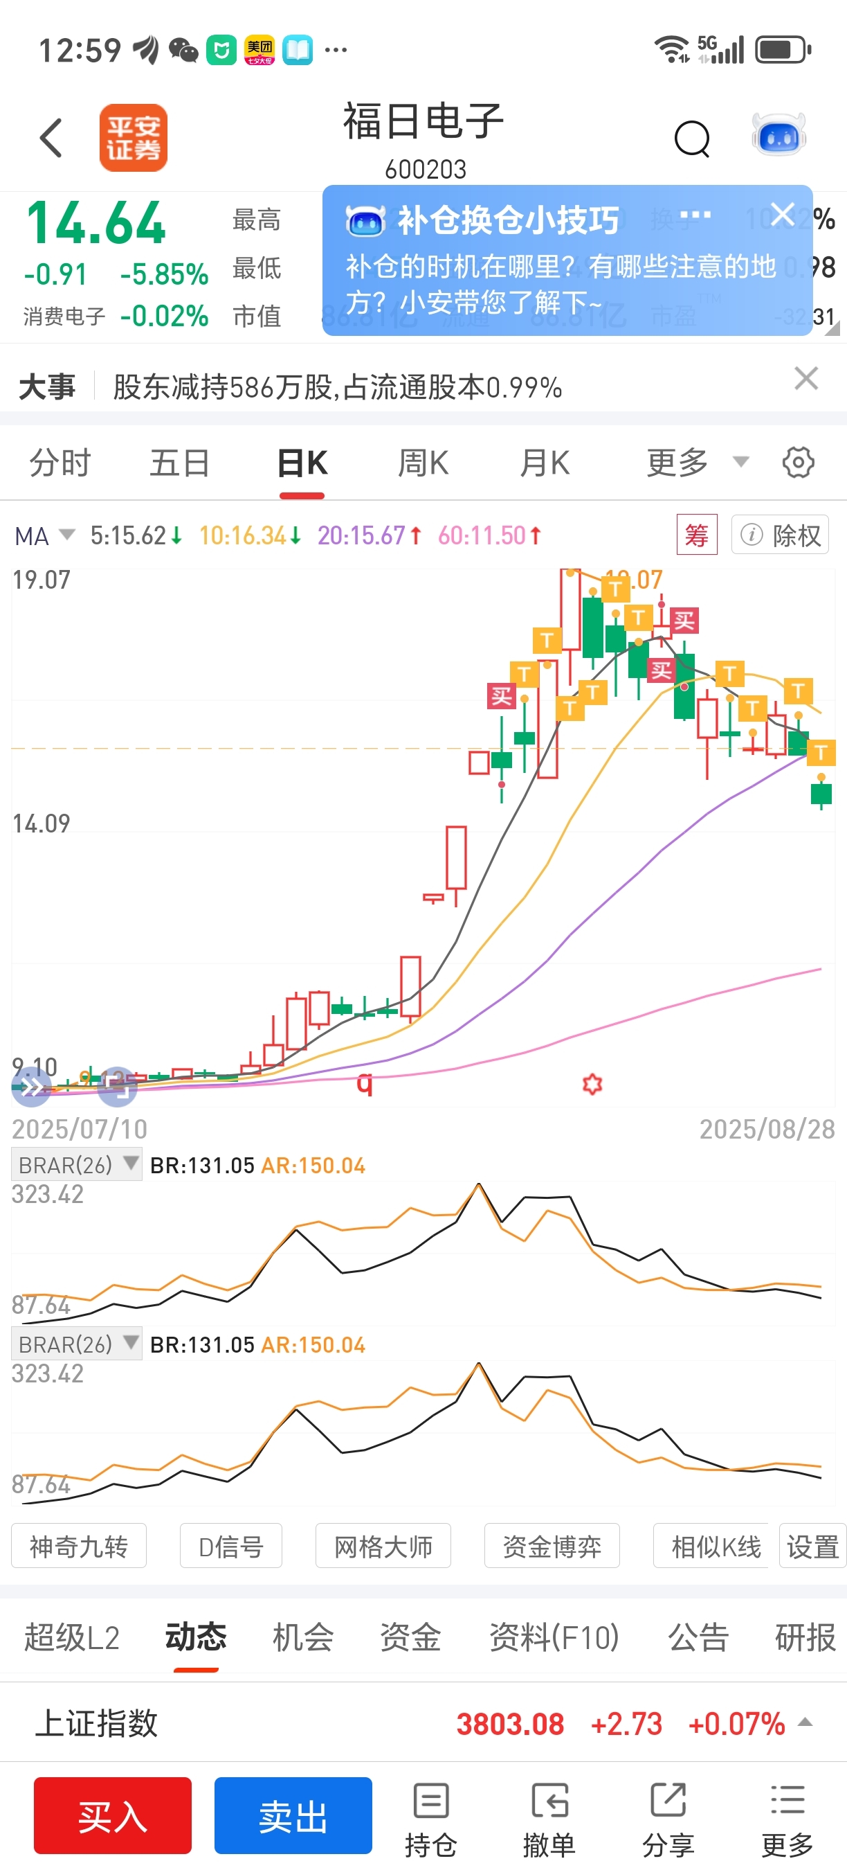Image resolution: width=847 pixels, height=1870 pixels.
Task: Tap the double-arrow expand chart icon
Action: click(x=32, y=1087)
